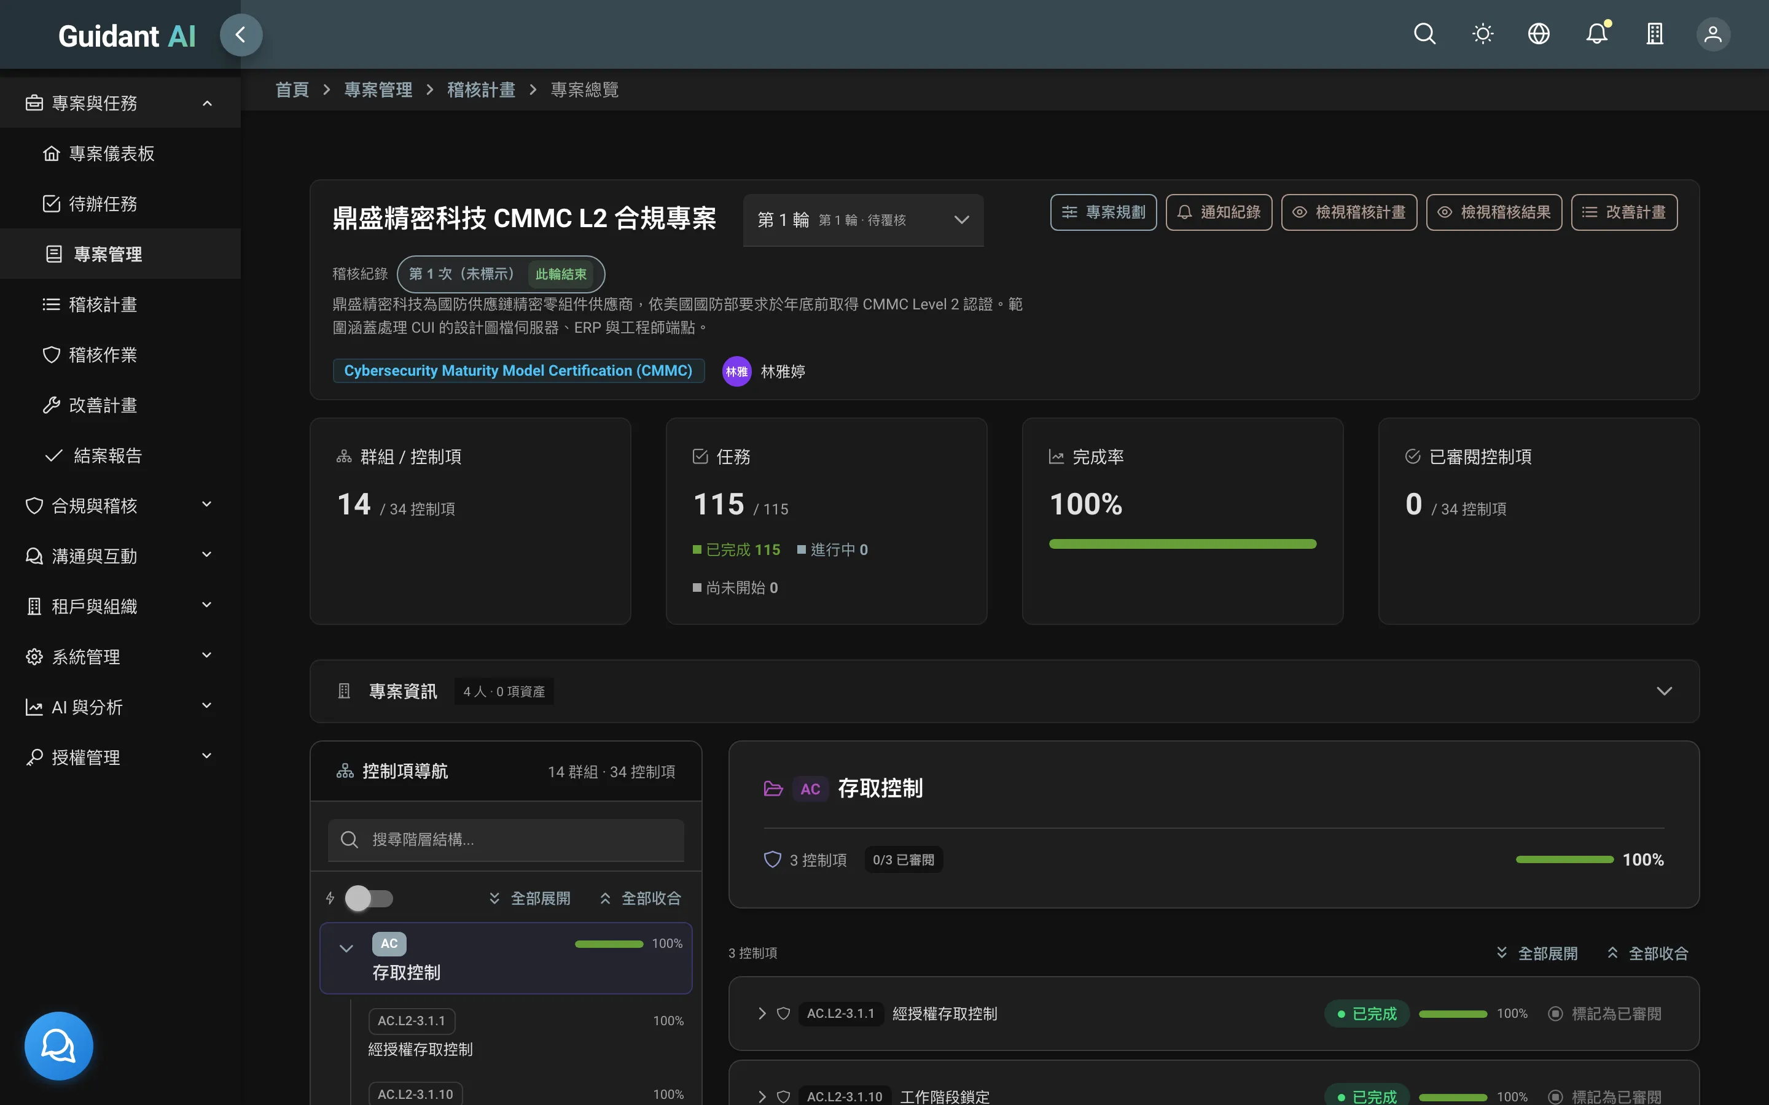The height and width of the screenshot is (1105, 1769).
Task: Mark AC.L2-3.1.10 as reviewed (標記為已審閱)
Action: coord(1604,1096)
